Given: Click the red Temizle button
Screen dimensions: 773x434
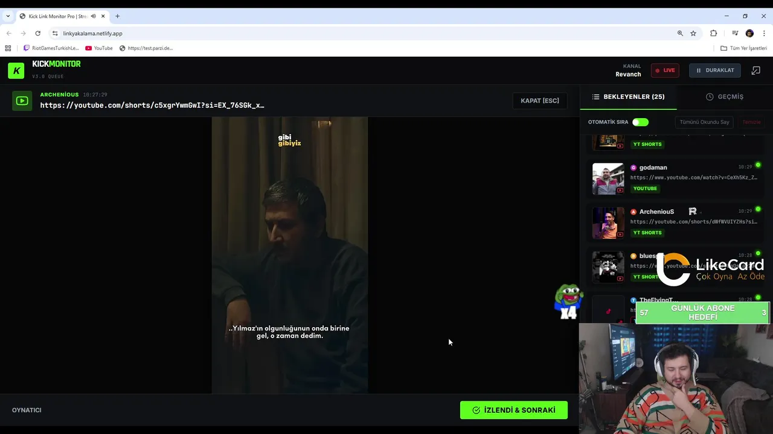Looking at the screenshot, I should [751, 122].
